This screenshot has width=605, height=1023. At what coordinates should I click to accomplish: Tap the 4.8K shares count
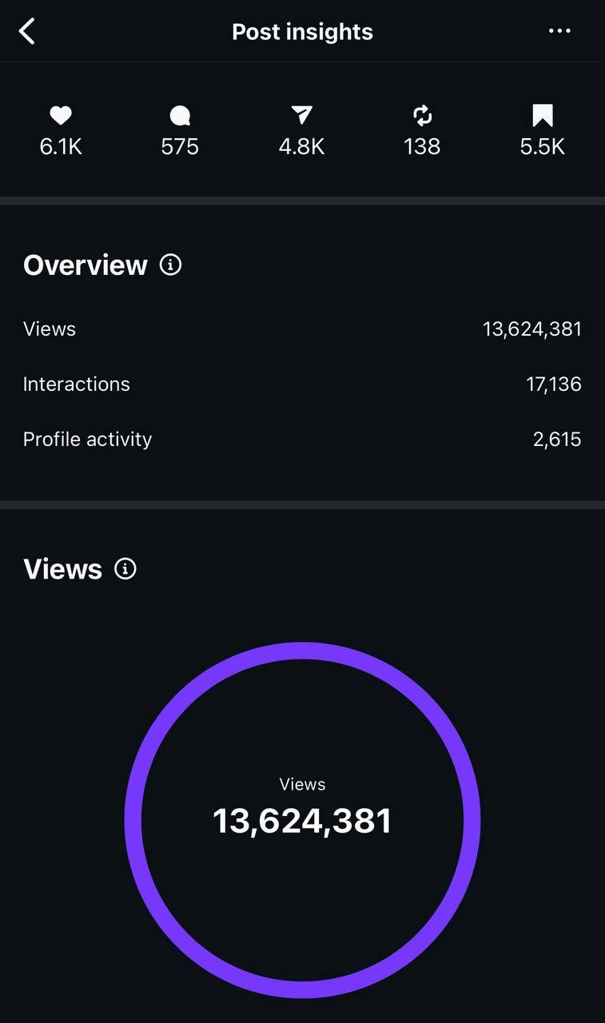(301, 147)
